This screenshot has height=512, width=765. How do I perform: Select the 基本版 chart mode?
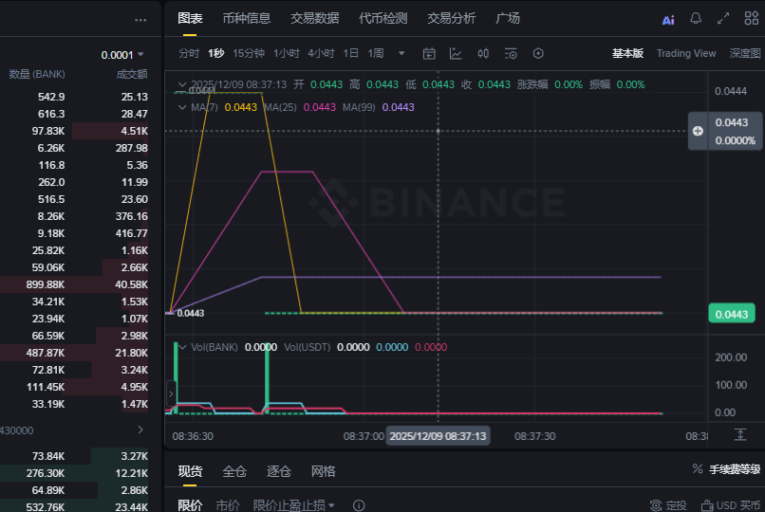coord(627,53)
